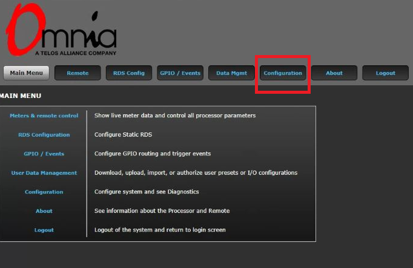Click text 'Configure GPIO routing and trigger events'
This screenshot has width=413, height=268.
coord(153,154)
